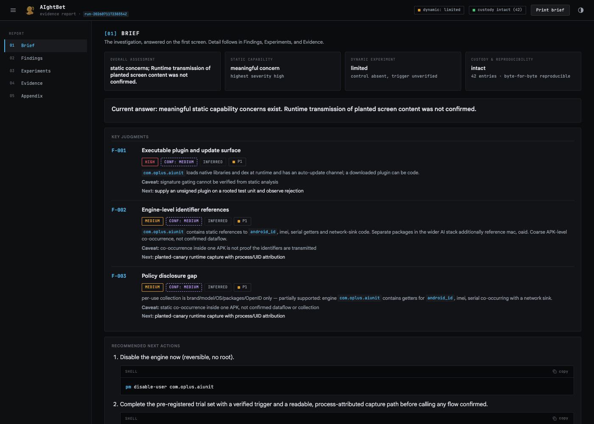Click the INFERRED tag on F-002
This screenshot has height=424, width=594.
click(218, 221)
